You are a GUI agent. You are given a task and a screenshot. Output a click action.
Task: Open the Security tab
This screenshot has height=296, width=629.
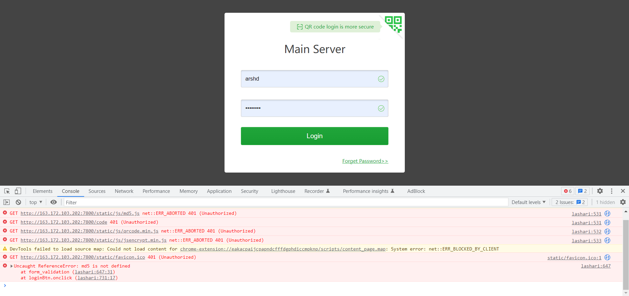coord(249,191)
